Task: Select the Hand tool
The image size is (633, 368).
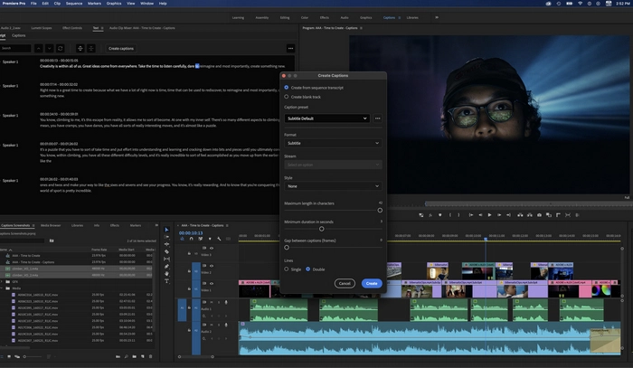Action: pyautogui.click(x=166, y=274)
